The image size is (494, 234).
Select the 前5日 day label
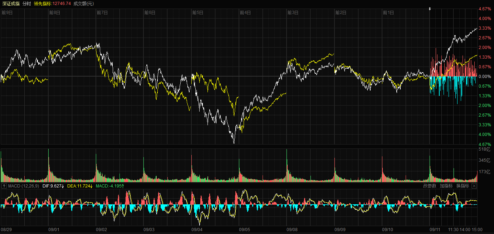198,13
